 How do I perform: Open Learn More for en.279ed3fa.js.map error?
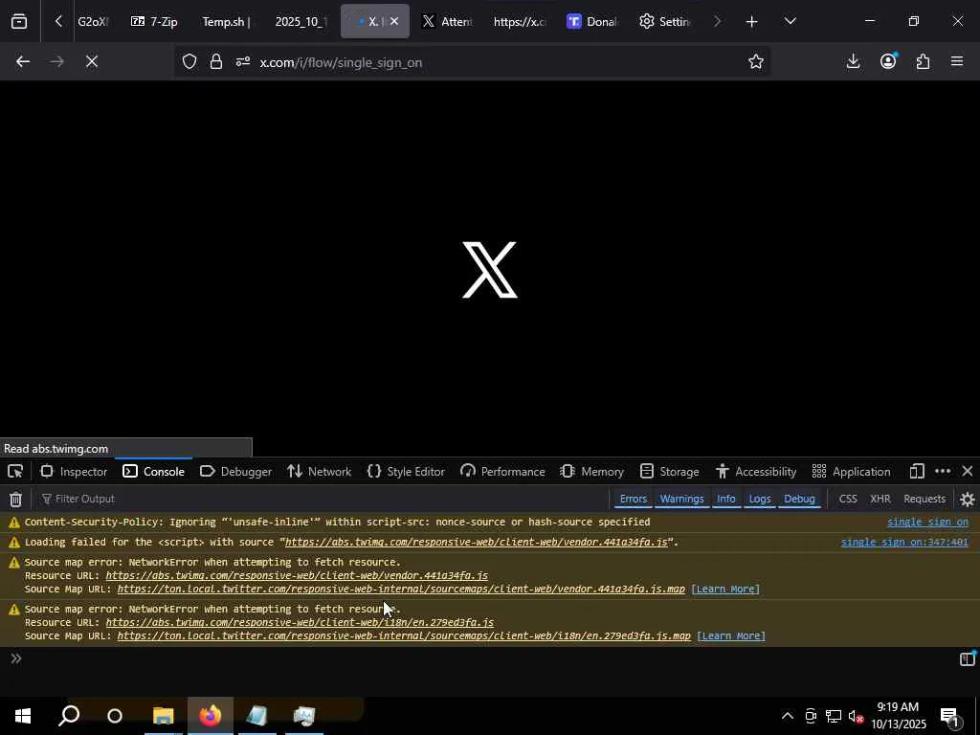pos(730,635)
